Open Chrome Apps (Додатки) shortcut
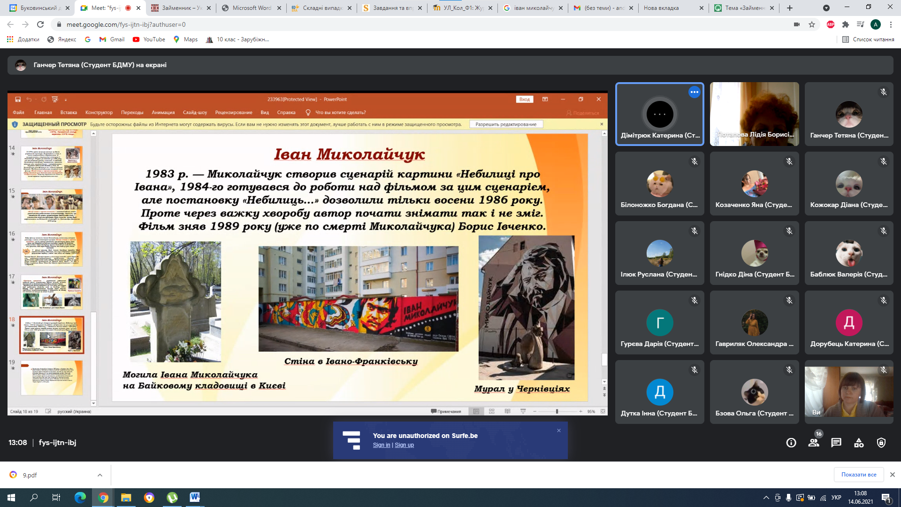The width and height of the screenshot is (901, 507). 23,39
